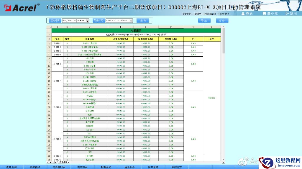This screenshot has width=302, height=169.
Task: Click last-sheet navigation arrow at sheet tabs
Action: pyautogui.click(x=56, y=162)
